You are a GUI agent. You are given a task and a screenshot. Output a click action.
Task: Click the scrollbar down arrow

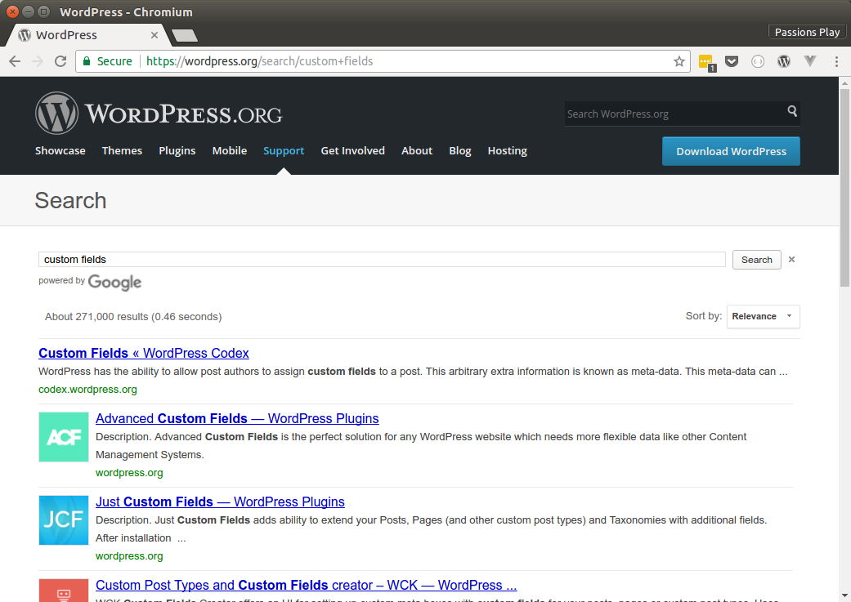(x=844, y=596)
